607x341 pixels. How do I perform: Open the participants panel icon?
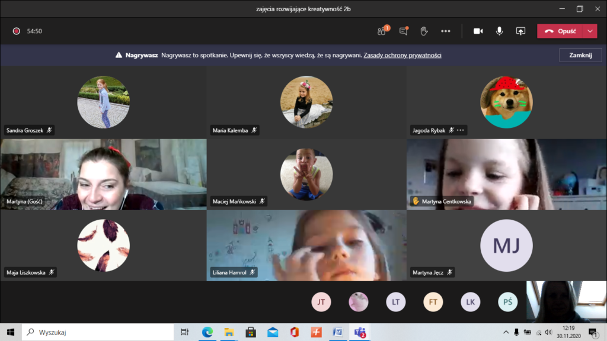tap(383, 31)
